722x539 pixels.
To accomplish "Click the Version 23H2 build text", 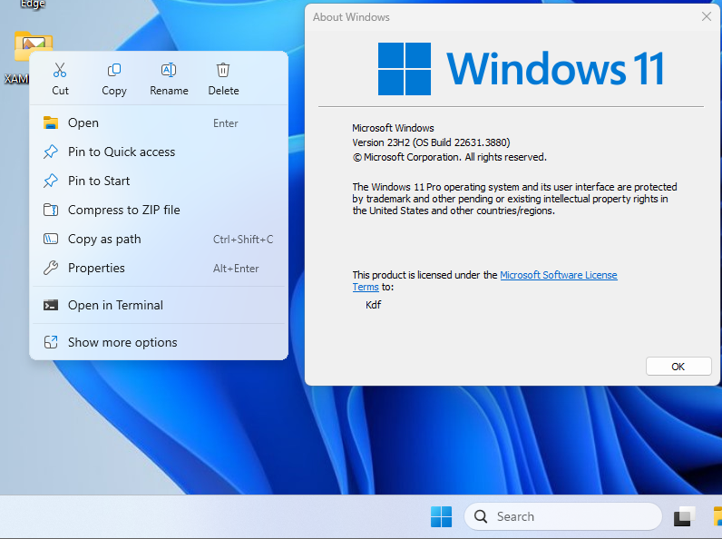I will click(x=431, y=142).
